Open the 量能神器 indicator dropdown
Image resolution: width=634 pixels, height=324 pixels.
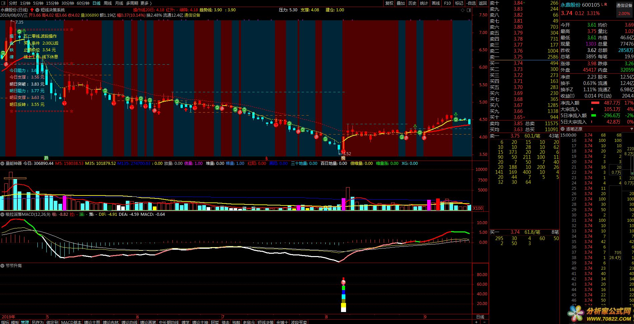pos(2,163)
